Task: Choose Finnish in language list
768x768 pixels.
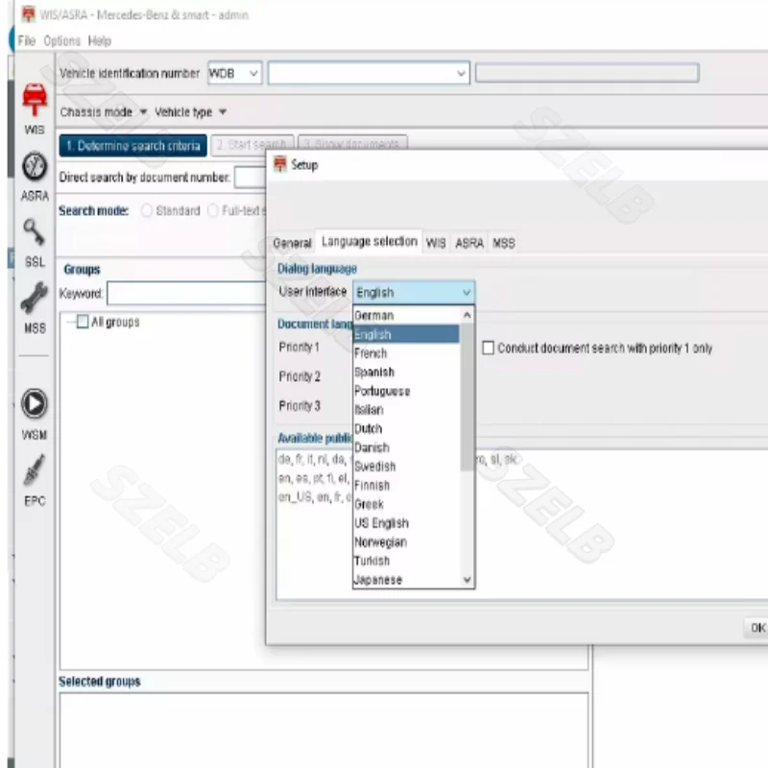Action: 406,485
